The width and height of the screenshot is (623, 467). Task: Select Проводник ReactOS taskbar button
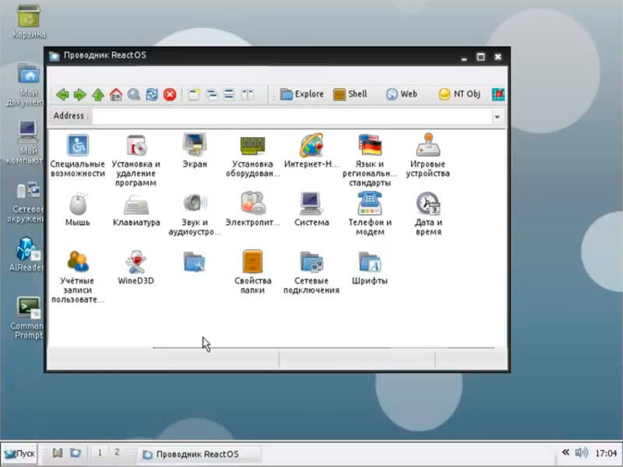[200, 454]
